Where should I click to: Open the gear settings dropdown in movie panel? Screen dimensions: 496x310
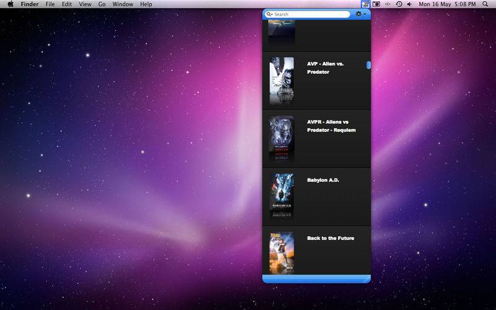tap(361, 14)
